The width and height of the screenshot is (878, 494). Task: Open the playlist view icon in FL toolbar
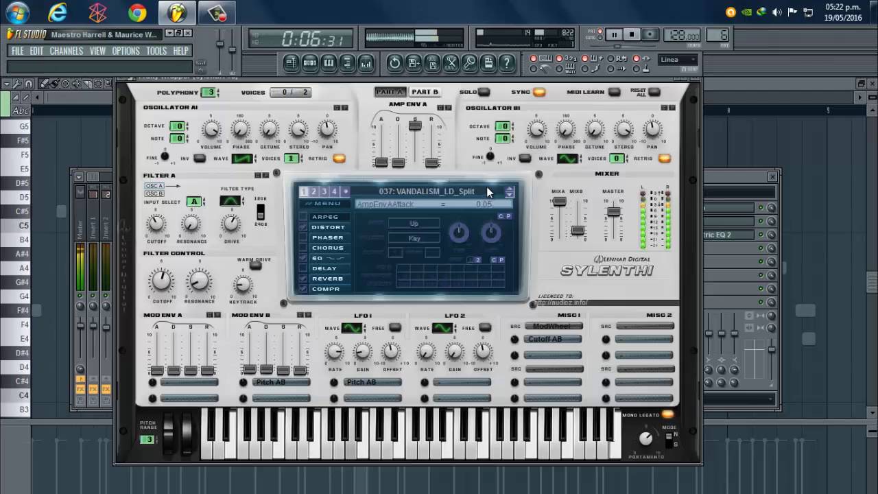(292, 63)
